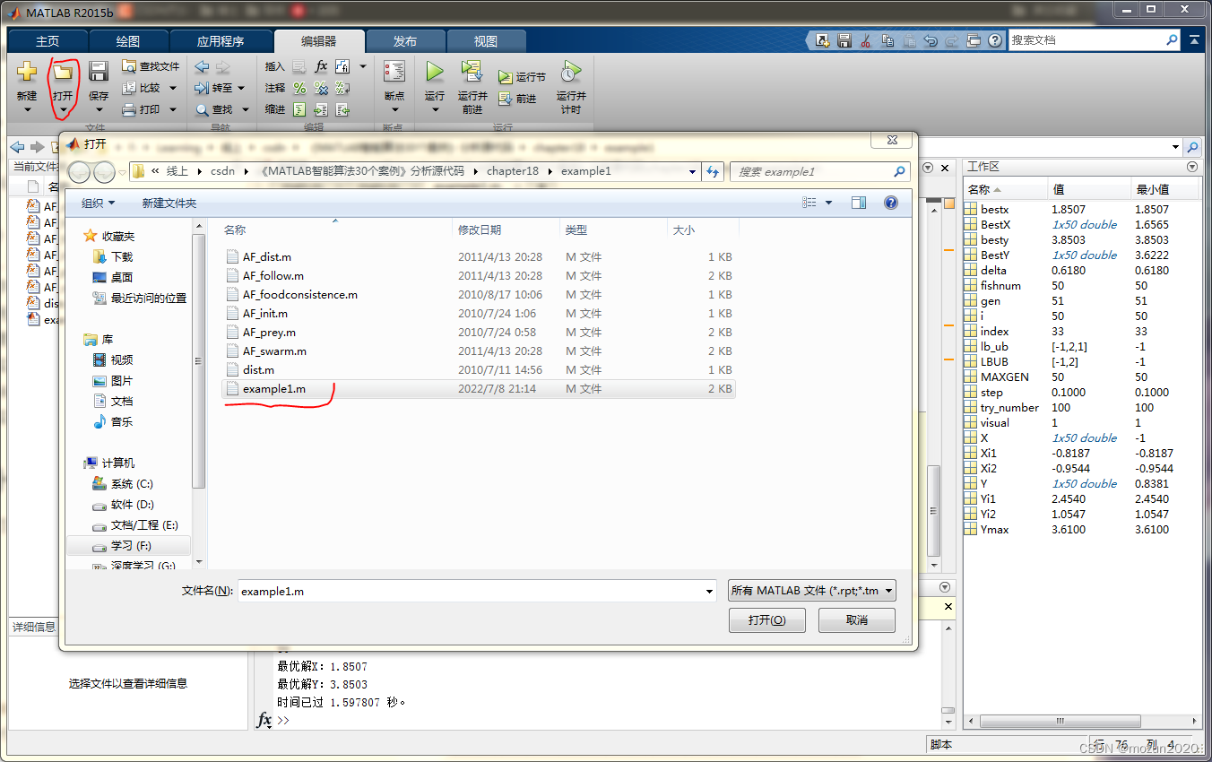Click the 修改日期 column header
Screen dimensions: 1212x762
click(480, 230)
